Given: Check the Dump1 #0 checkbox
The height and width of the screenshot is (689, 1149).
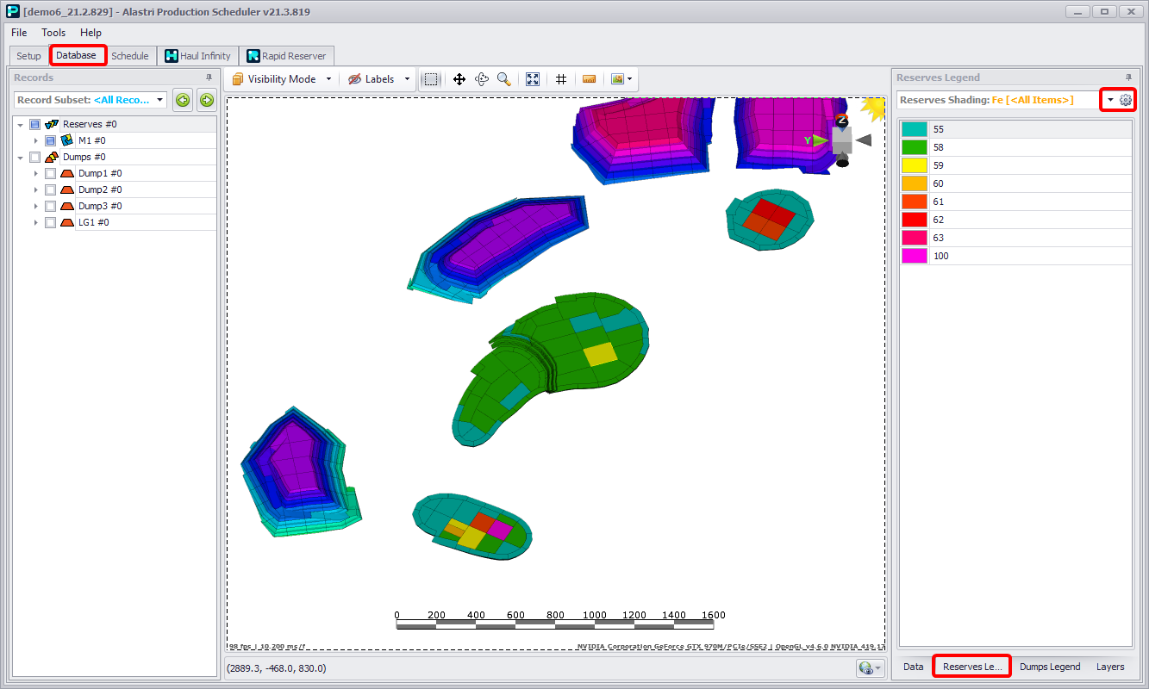Looking at the screenshot, I should pyautogui.click(x=50, y=174).
